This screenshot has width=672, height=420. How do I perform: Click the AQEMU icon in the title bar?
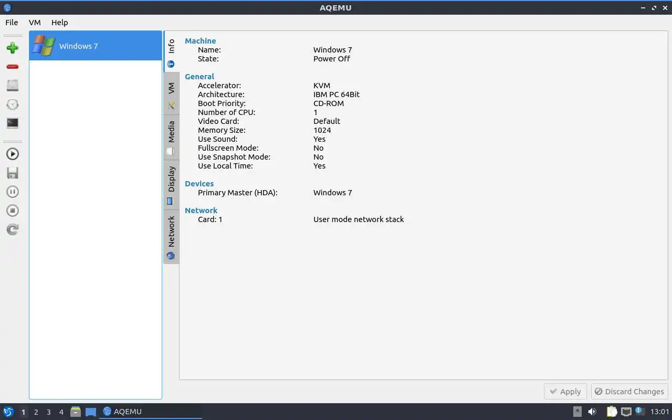7,8
